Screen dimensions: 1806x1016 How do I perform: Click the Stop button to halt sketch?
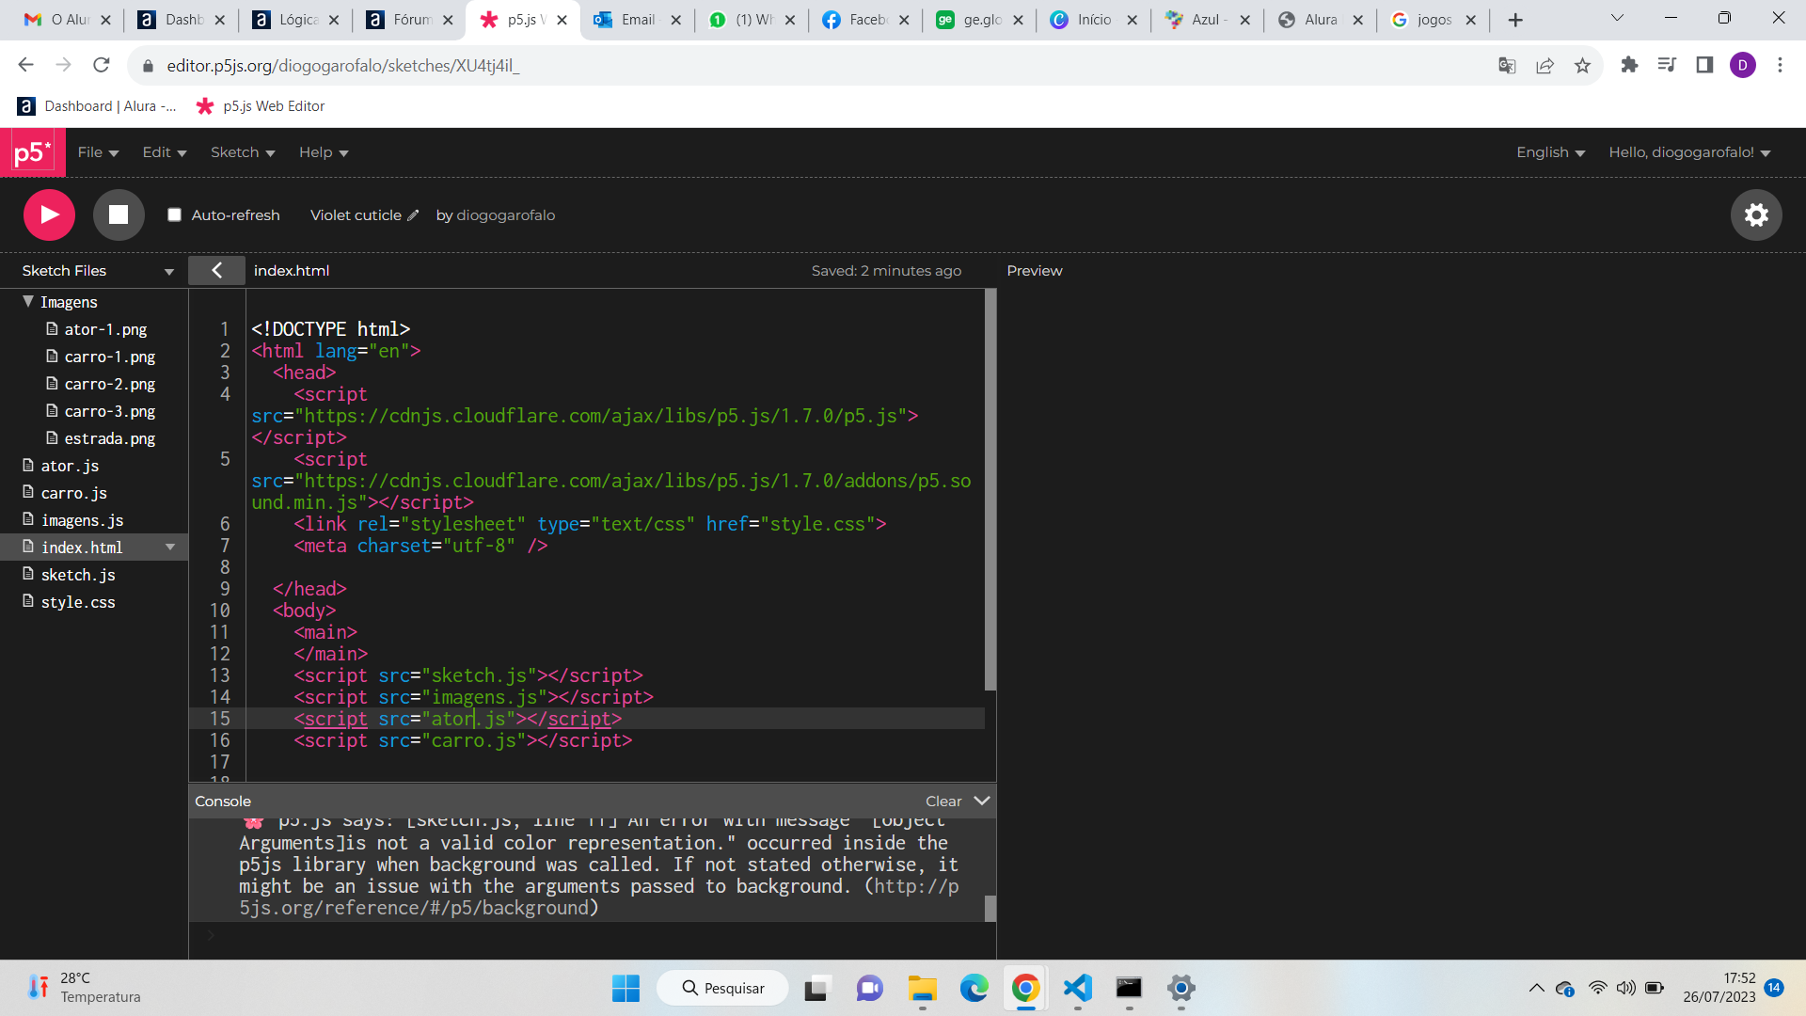pos(117,214)
